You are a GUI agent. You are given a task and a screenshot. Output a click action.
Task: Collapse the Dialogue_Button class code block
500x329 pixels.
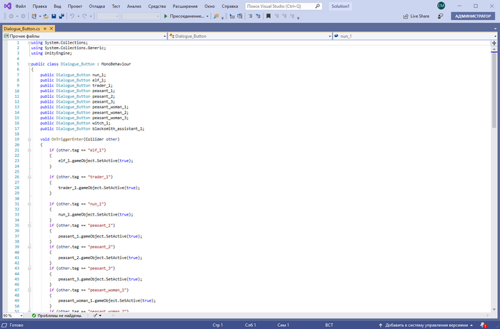coord(28,64)
